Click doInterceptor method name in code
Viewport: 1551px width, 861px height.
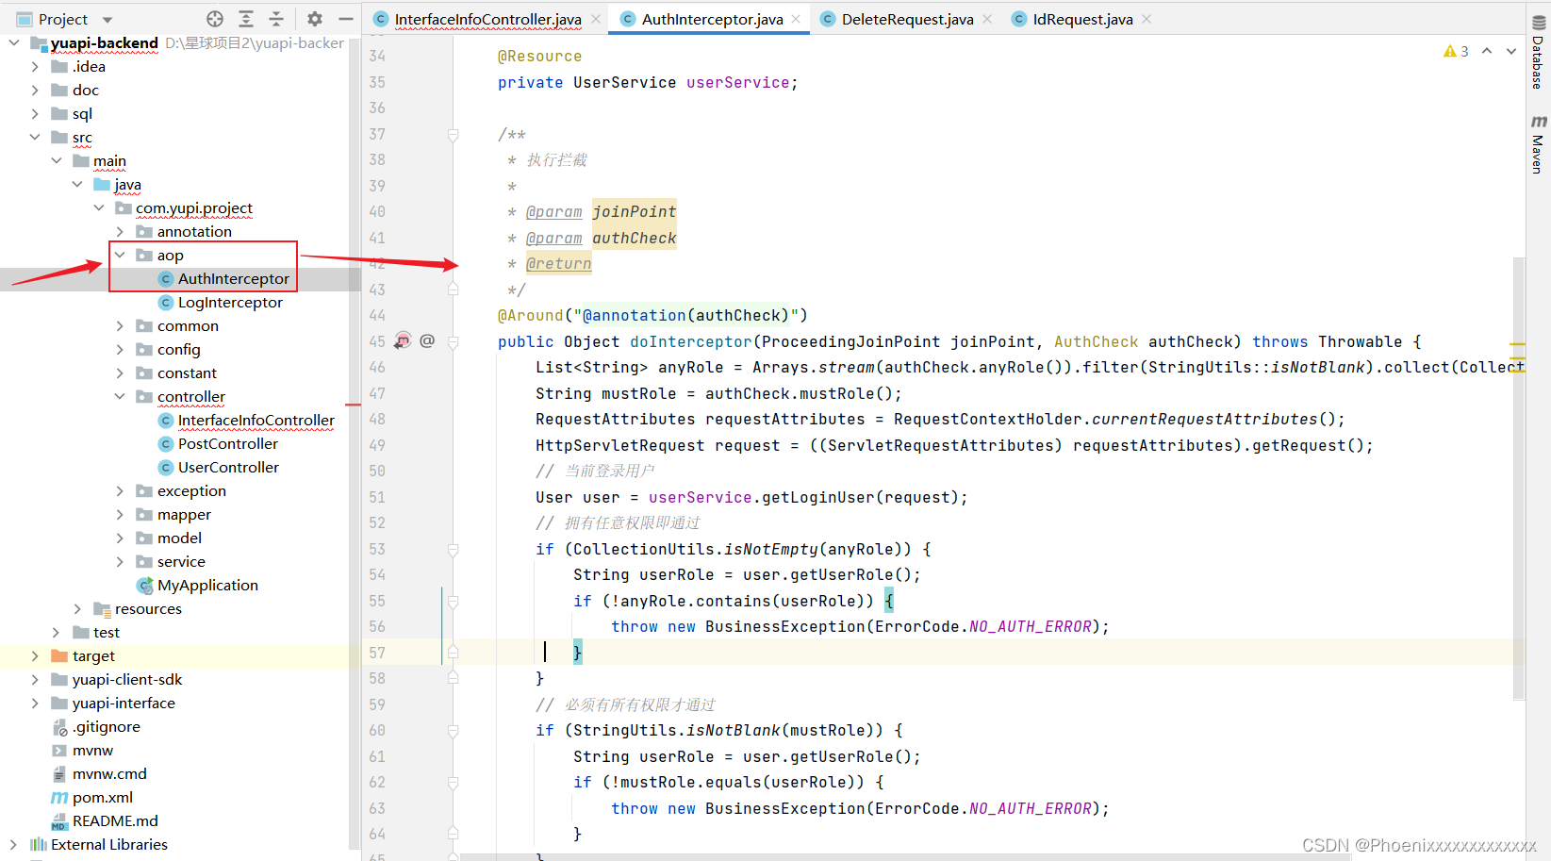point(690,341)
